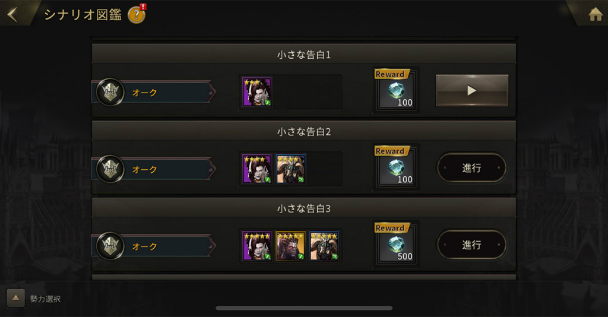Return home via the house icon

click(x=596, y=14)
